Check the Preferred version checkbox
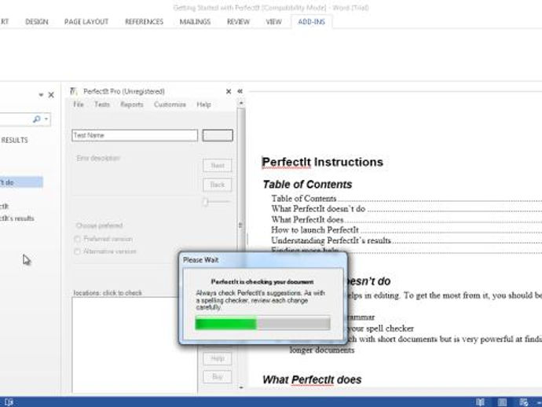 click(78, 239)
